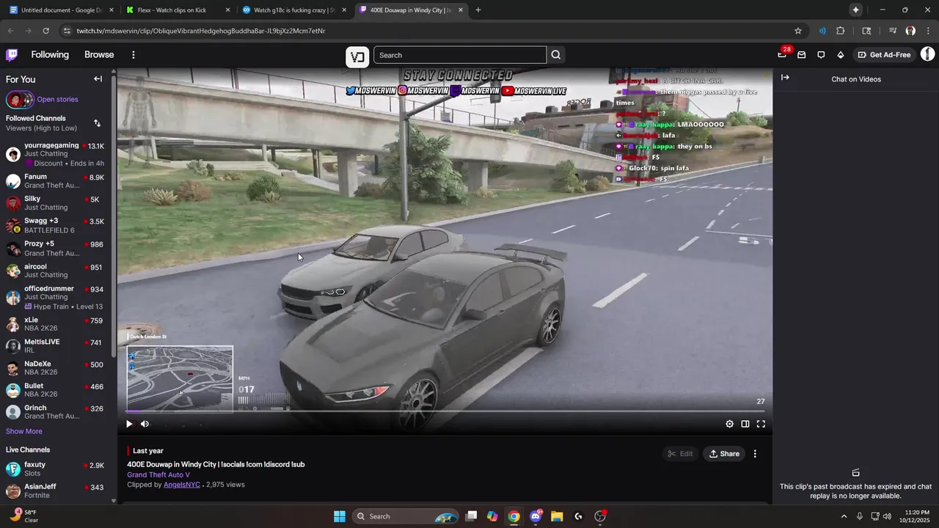The image size is (939, 528).
Task: Open the Twitch home logo
Action: pos(12,55)
